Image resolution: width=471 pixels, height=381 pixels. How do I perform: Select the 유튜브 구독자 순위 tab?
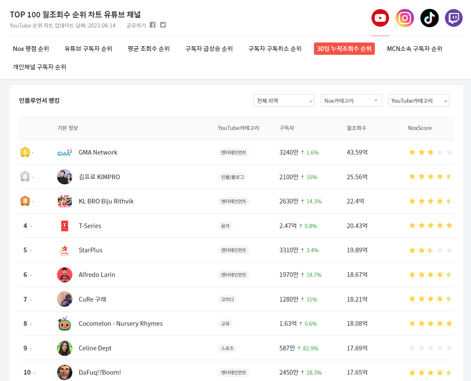pyautogui.click(x=88, y=48)
